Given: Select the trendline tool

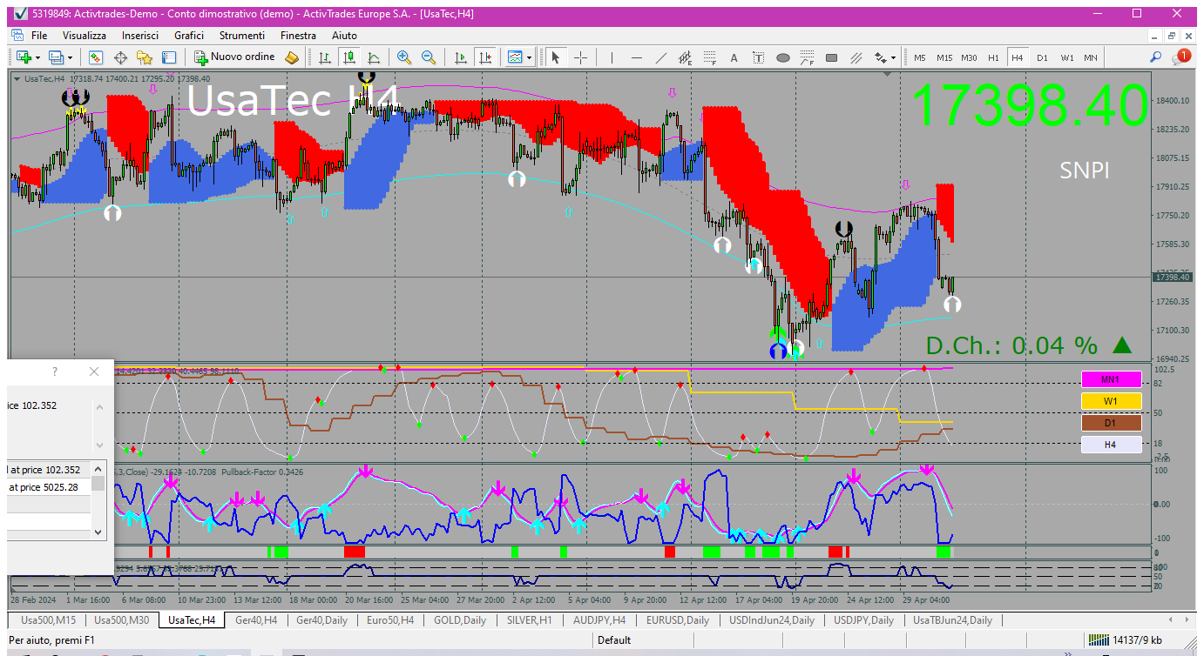Looking at the screenshot, I should (x=660, y=57).
